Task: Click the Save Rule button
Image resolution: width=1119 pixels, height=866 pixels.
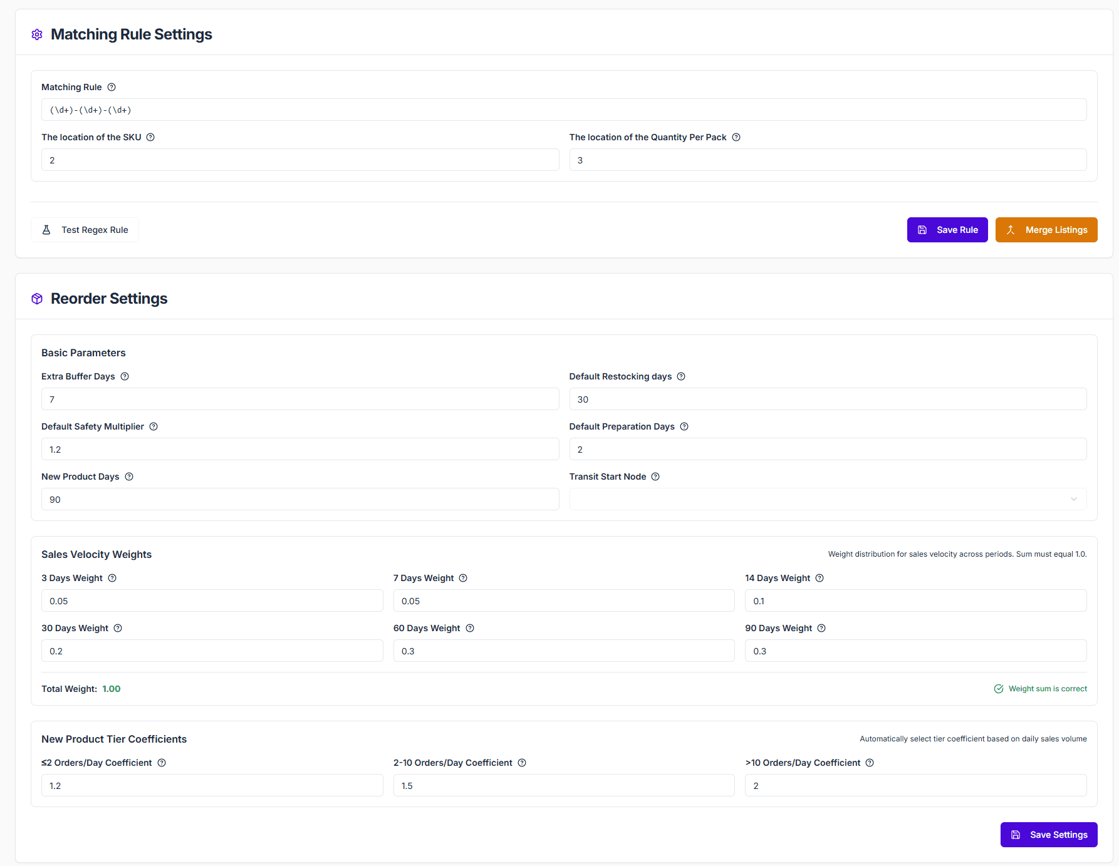Action: click(x=947, y=230)
